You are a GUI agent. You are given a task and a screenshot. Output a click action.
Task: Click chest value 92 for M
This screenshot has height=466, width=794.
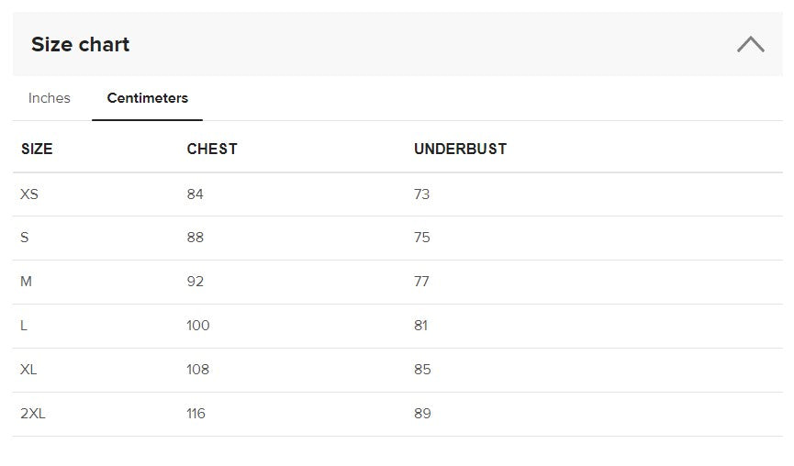(195, 282)
